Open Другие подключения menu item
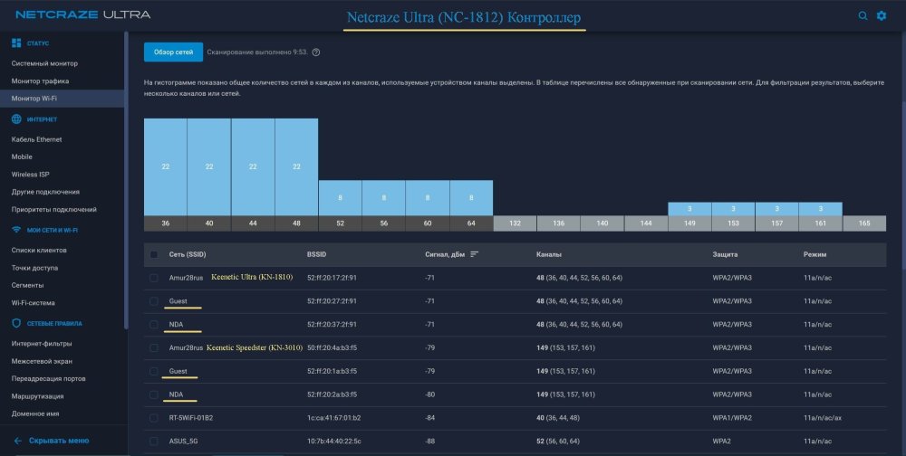 point(45,192)
